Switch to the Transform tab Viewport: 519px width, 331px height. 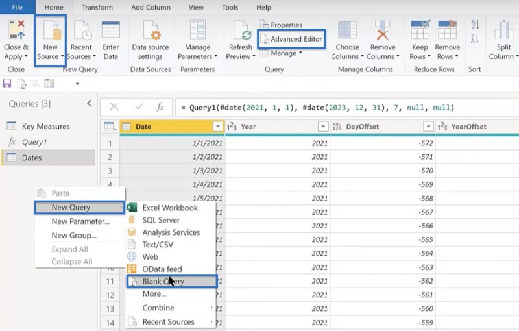point(97,7)
